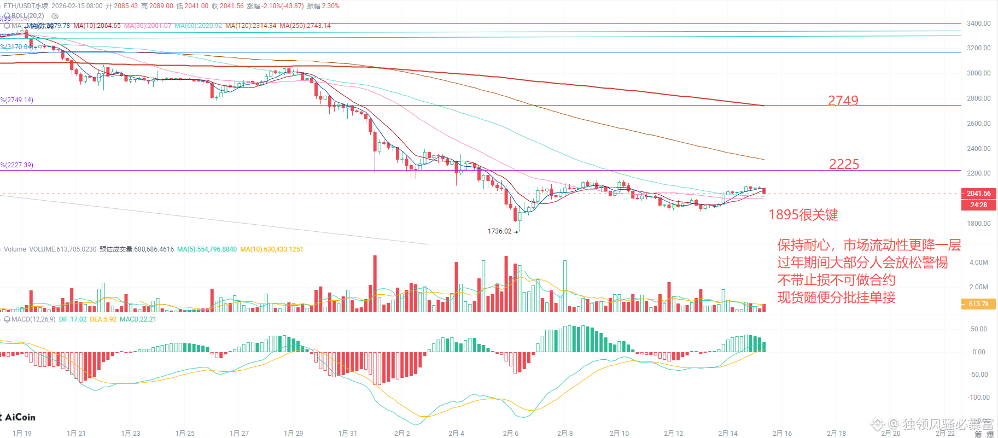Viewport: 998px width, 438px height.
Task: Click the 613.7k volume tag
Action: tap(979, 304)
